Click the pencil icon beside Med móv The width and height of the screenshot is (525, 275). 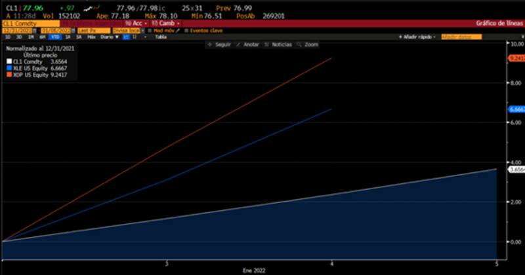pyautogui.click(x=178, y=30)
